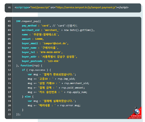Image resolution: width=145 pixels, height=122 pixels.
Task: Click the if ( rsp.success ) line
Action: point(36,70)
